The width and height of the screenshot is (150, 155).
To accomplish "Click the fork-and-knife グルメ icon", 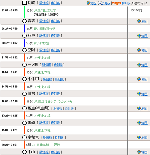I will [100, 3].
